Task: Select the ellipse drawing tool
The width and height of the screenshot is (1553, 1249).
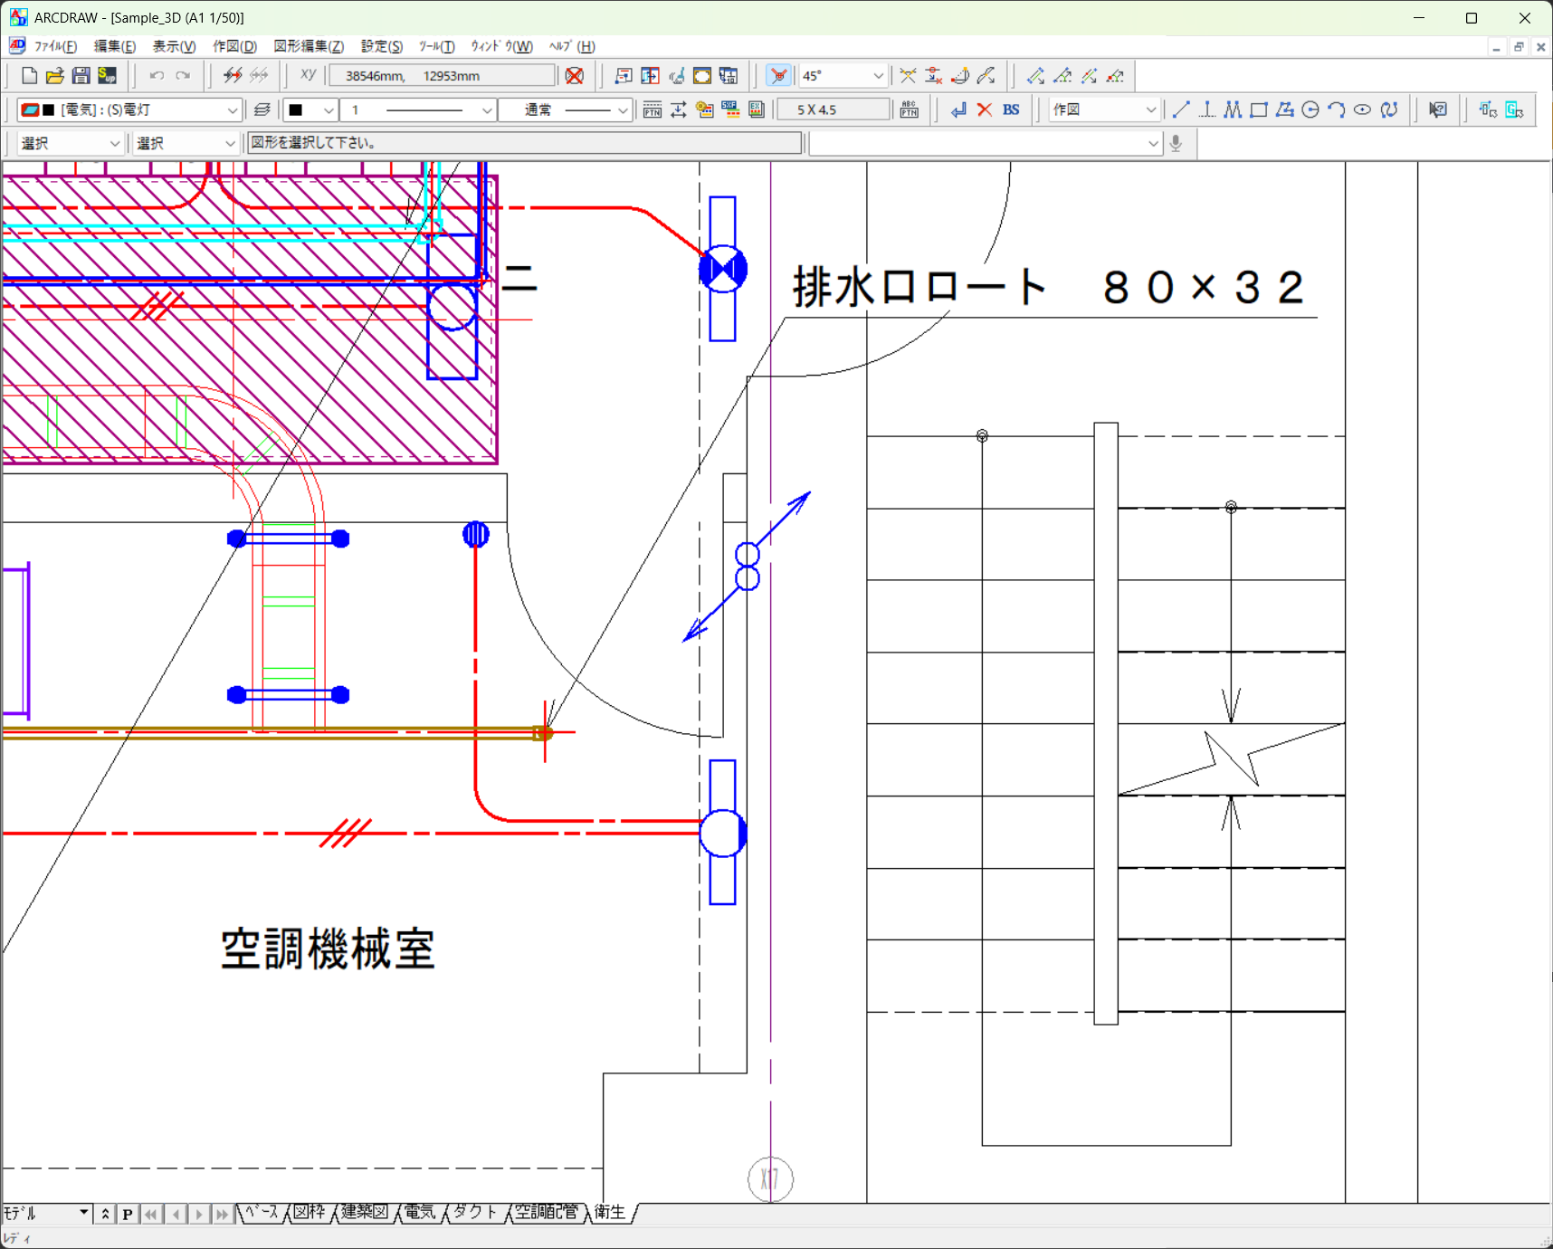Action: click(1362, 110)
